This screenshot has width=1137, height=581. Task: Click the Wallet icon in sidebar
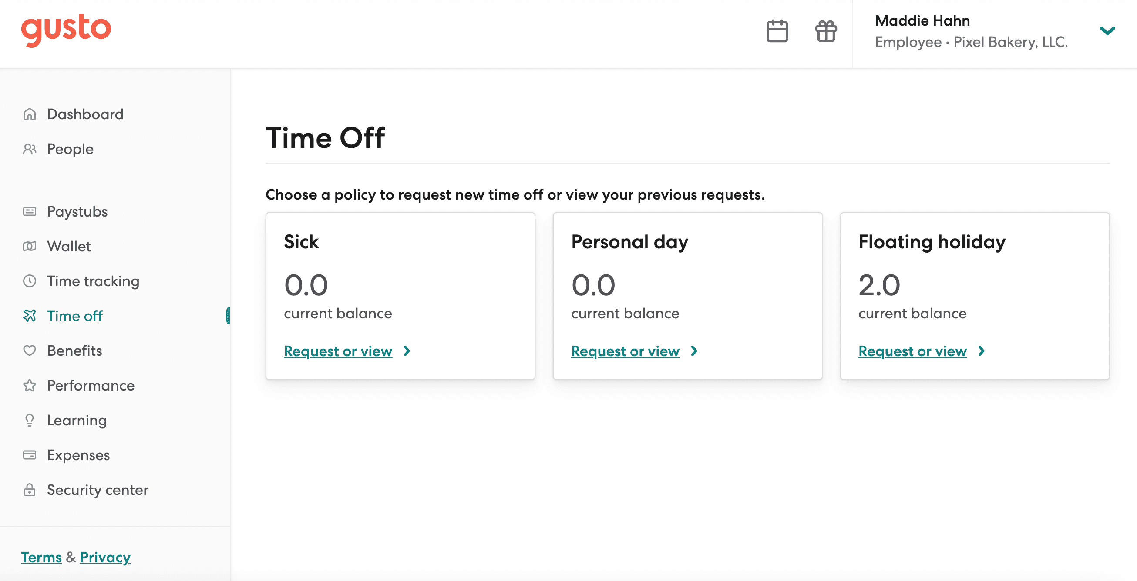30,246
